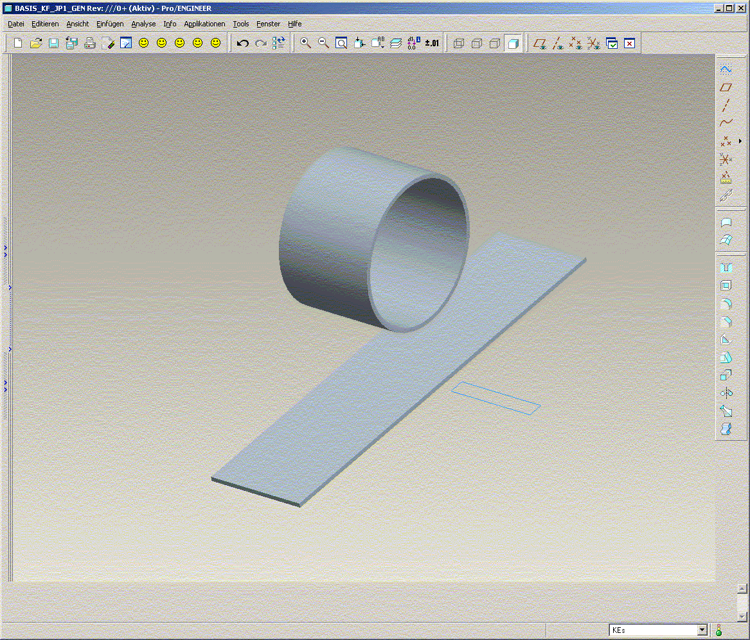
Task: Expand the datum point tool flyout arrow
Action: 740,141
